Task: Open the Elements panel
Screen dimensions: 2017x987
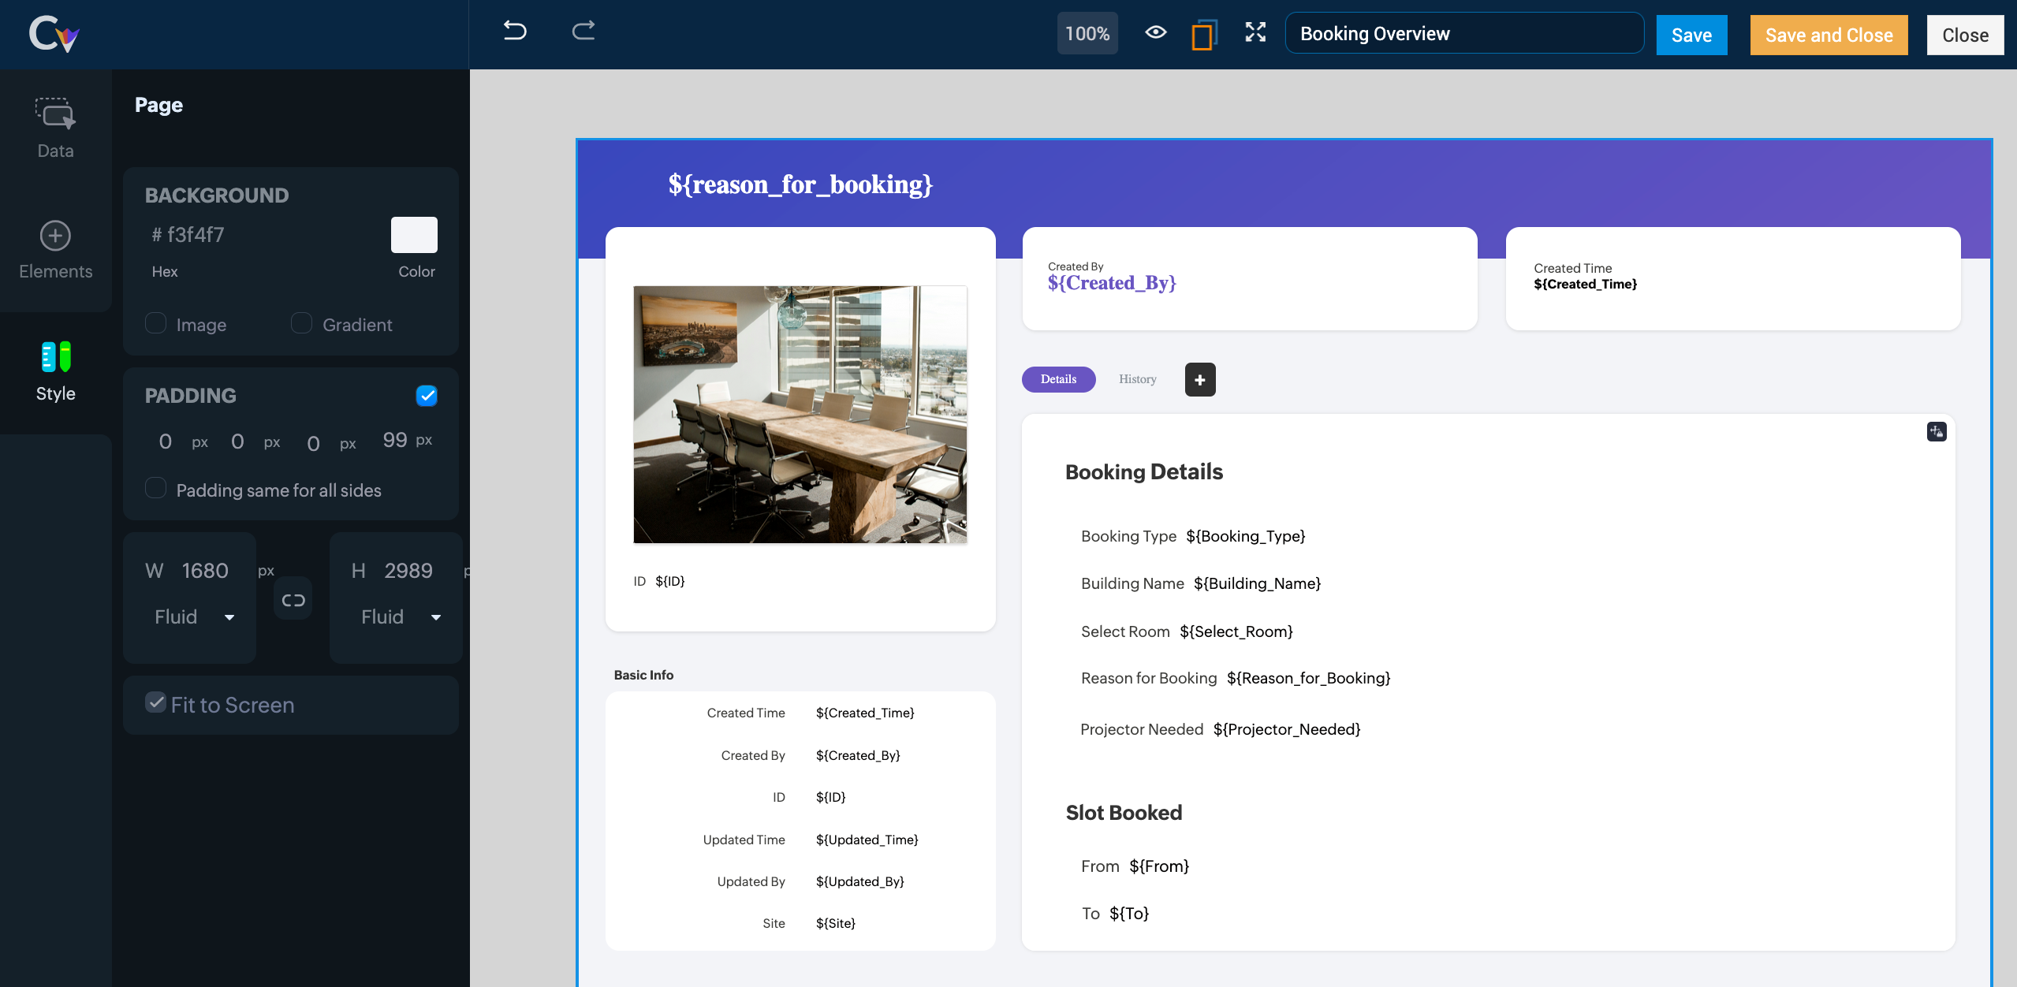Action: (x=55, y=250)
